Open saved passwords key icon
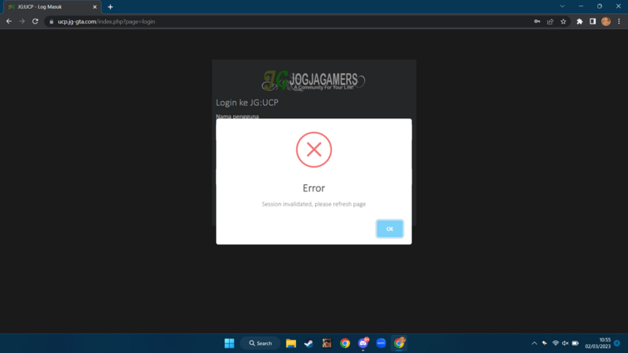 pos(537,22)
